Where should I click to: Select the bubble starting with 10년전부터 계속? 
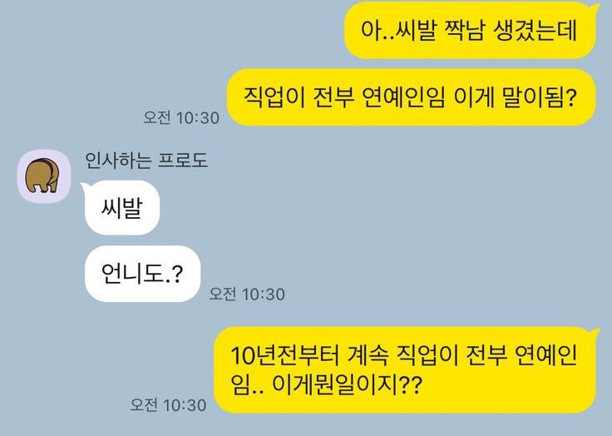point(405,370)
